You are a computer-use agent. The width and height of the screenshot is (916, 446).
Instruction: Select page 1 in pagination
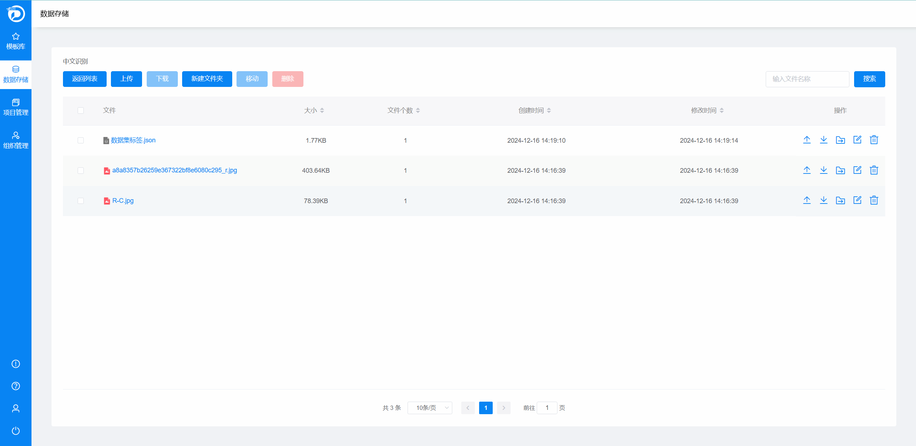486,408
